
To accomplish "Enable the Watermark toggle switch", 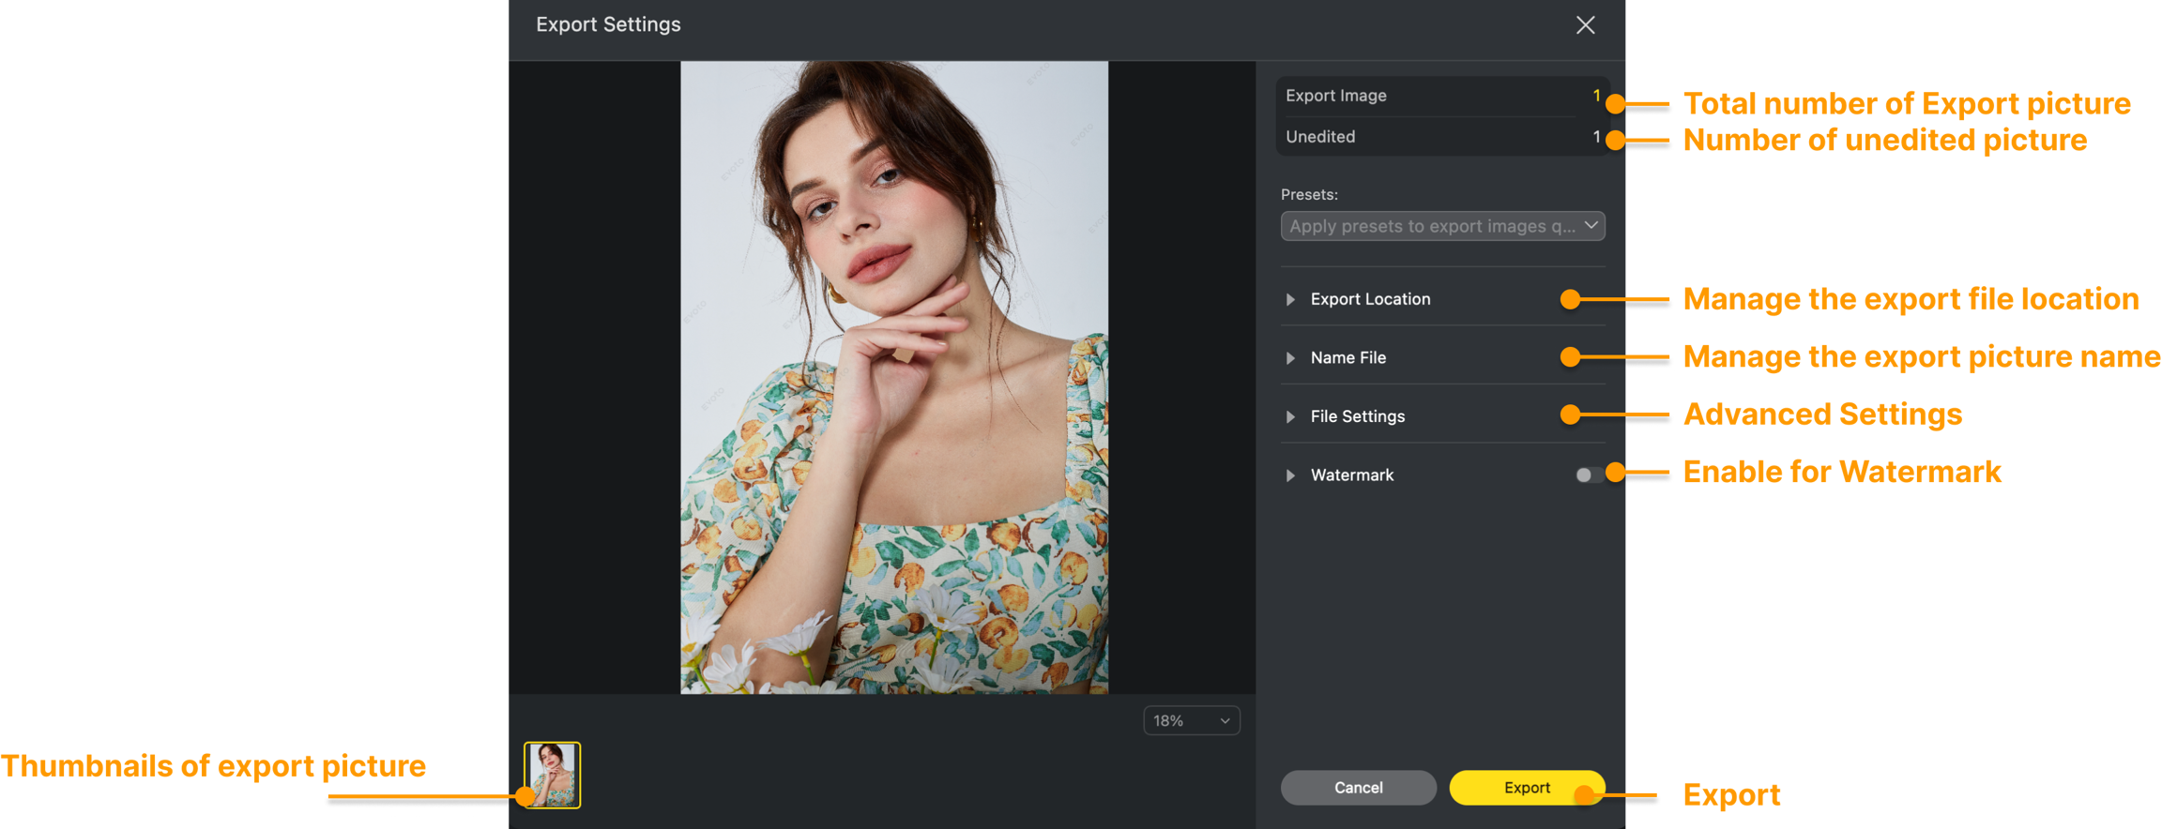I will (1588, 475).
